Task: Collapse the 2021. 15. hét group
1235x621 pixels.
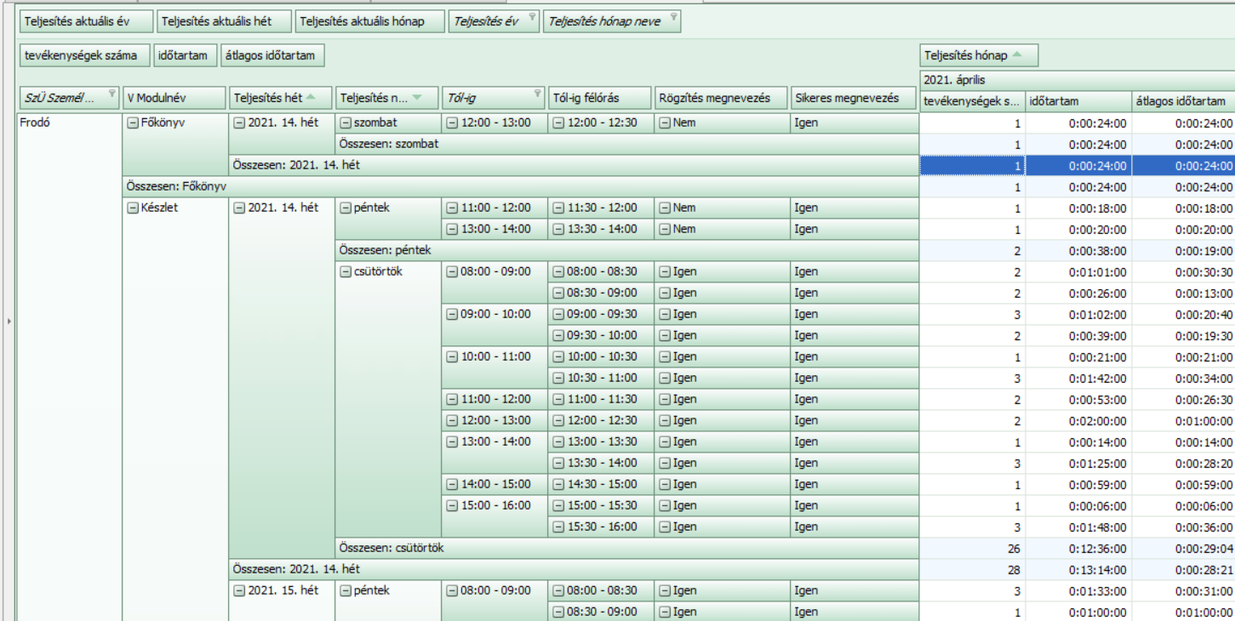Action: click(239, 590)
